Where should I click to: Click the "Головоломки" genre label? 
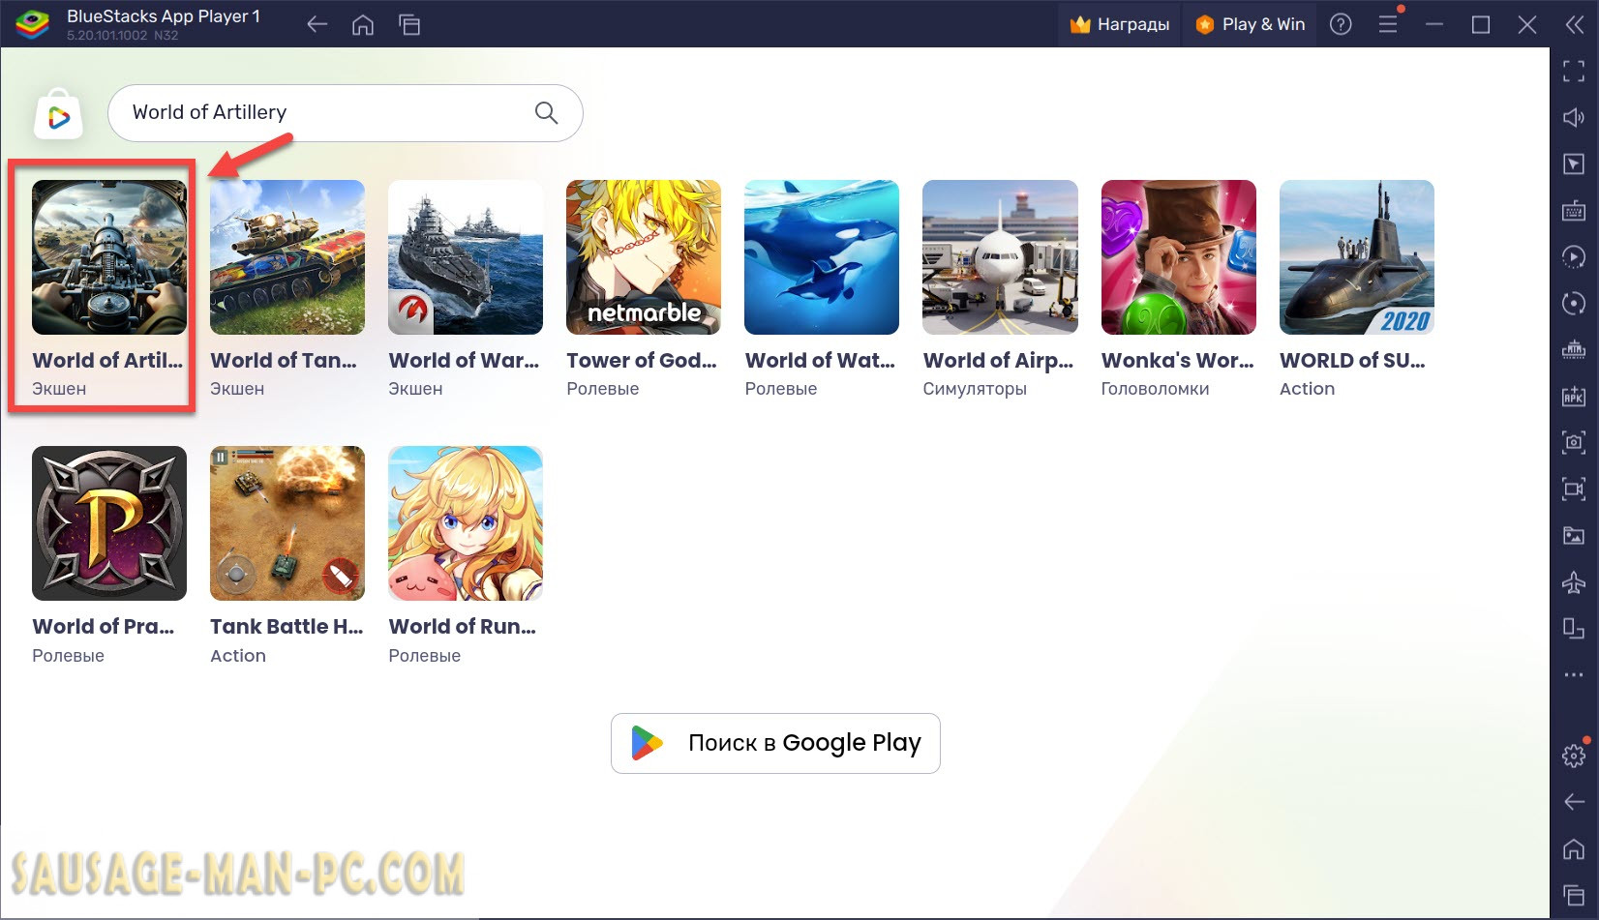pos(1155,389)
